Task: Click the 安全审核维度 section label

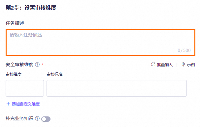Action: pyautogui.click(x=19, y=64)
